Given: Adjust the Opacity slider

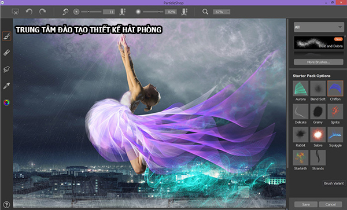Looking at the screenshot, I should tap(153, 12).
